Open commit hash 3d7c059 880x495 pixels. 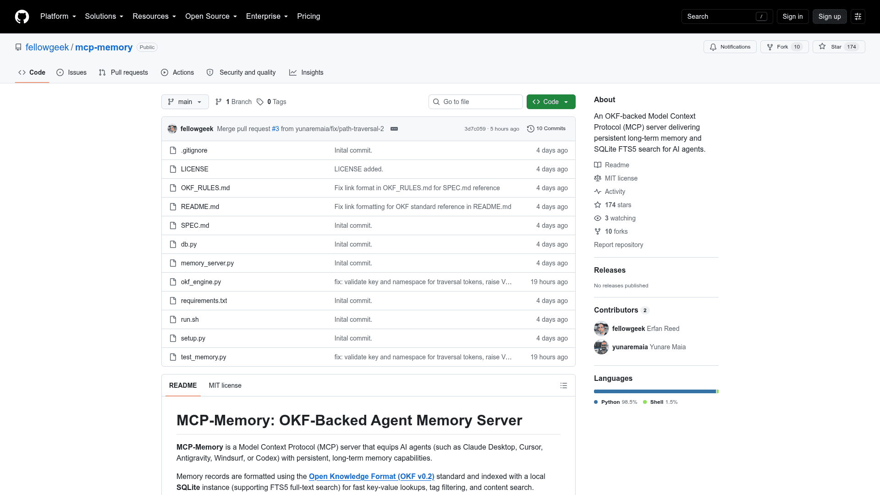point(475,129)
